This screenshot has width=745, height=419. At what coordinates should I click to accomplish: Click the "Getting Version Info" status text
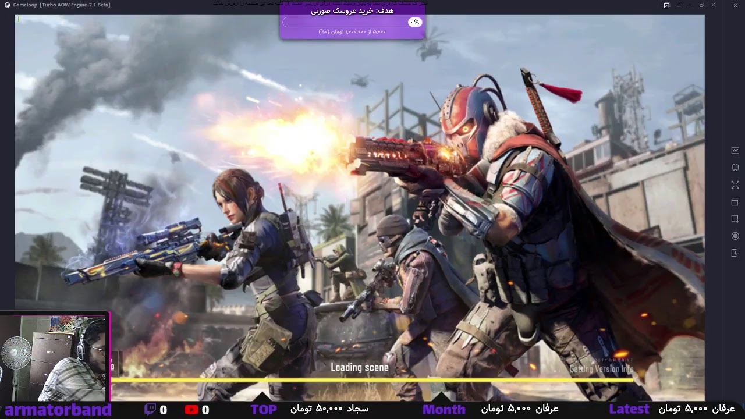click(x=601, y=369)
